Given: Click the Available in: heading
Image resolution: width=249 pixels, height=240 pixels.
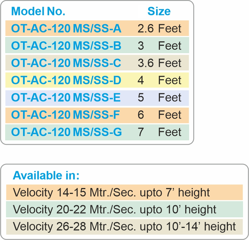Looking at the screenshot, I should click(x=46, y=176).
